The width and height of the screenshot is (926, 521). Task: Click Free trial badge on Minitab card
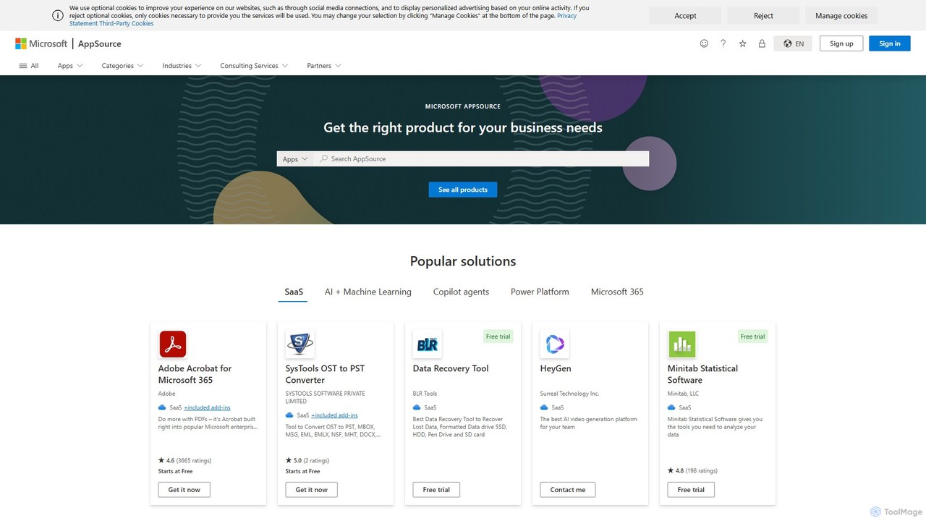752,336
